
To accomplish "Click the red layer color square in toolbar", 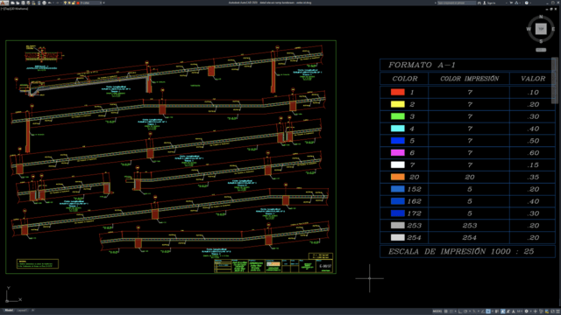I will [78, 3].
